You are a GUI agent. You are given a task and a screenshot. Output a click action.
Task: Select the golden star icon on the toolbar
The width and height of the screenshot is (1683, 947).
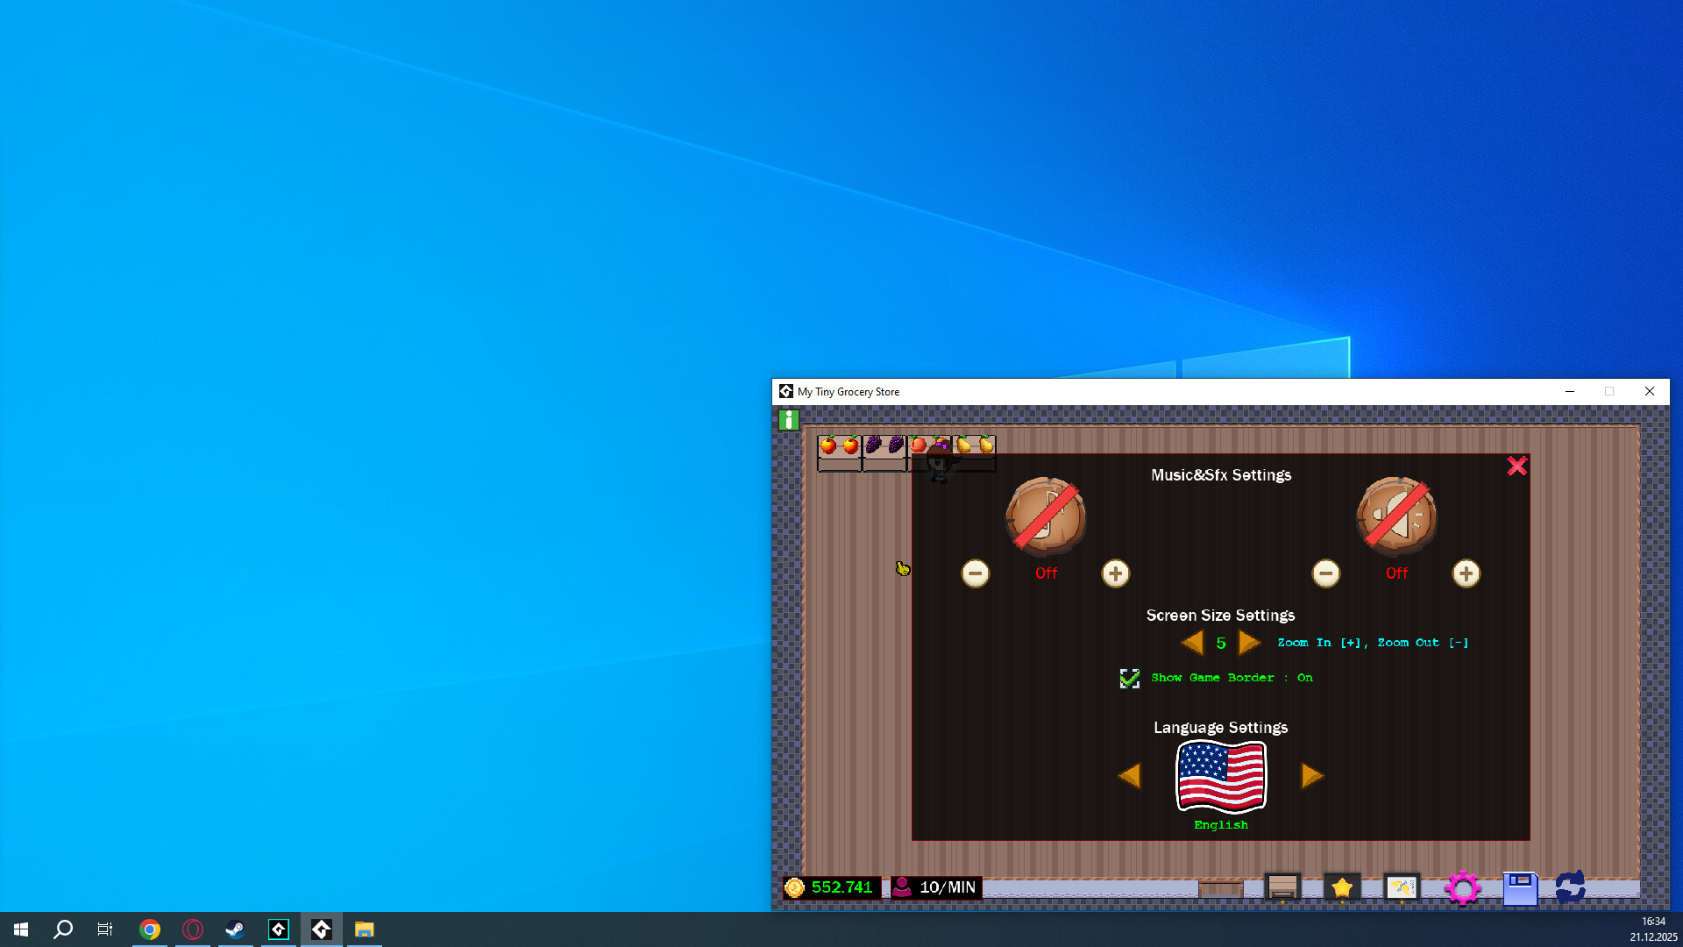1342,887
